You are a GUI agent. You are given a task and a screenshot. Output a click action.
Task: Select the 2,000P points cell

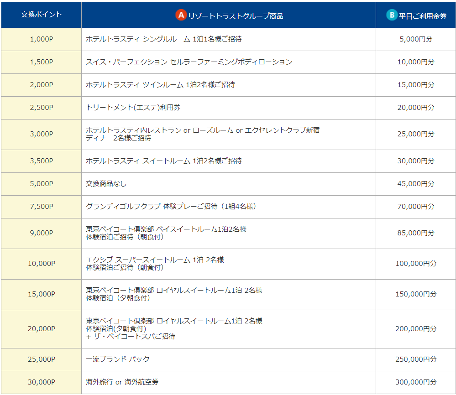point(41,85)
